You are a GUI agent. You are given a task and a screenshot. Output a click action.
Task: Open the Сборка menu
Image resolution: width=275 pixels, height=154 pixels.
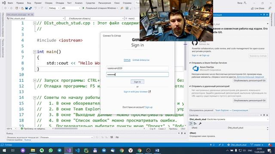pos(49,3)
